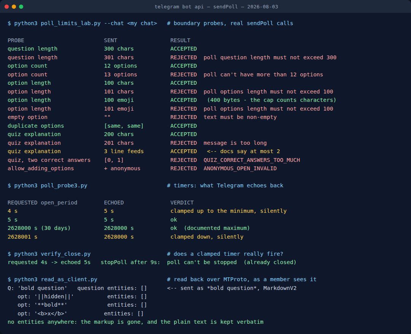The width and height of the screenshot is (411, 334).
Task: Click the comment '# does a clamped timer really fire?'
Action: click(225, 254)
